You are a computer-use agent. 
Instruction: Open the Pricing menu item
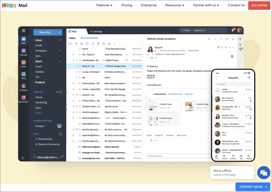coord(127,5)
